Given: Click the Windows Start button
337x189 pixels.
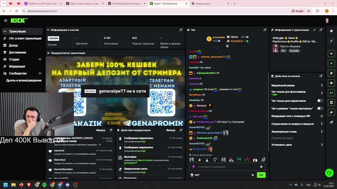Looking at the screenshot, I should tap(6, 185).
